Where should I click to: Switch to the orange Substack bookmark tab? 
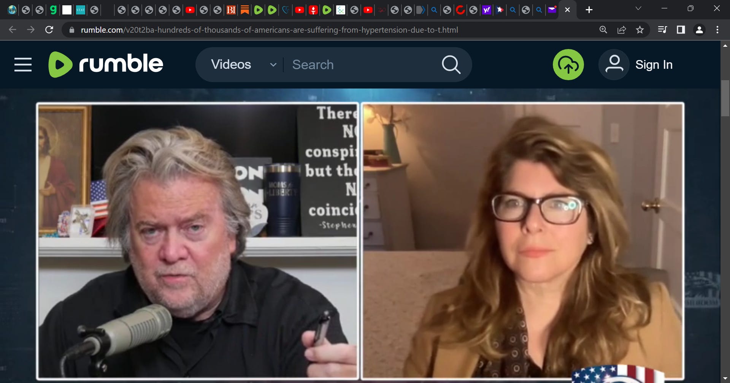click(x=245, y=10)
